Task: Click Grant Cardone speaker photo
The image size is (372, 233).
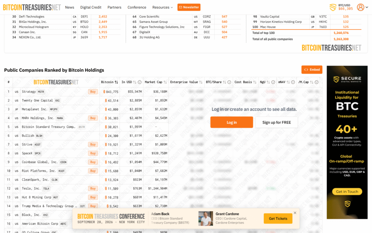Action: (x=206, y=218)
